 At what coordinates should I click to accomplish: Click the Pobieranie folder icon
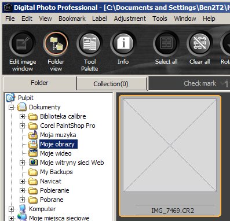(33, 190)
